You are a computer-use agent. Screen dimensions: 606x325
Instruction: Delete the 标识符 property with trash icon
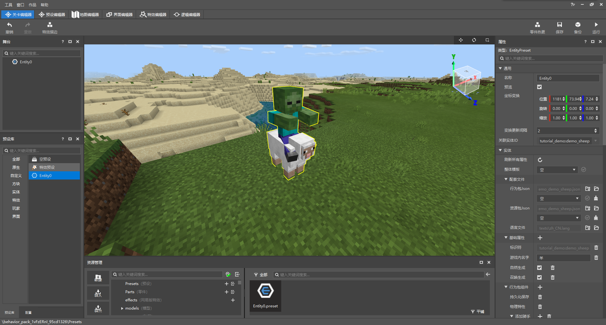[596, 248]
